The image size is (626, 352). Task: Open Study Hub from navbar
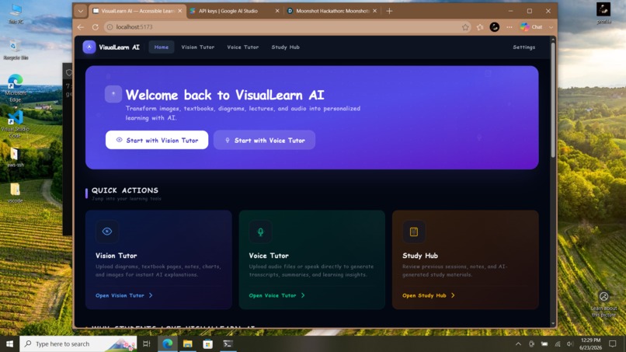point(286,47)
